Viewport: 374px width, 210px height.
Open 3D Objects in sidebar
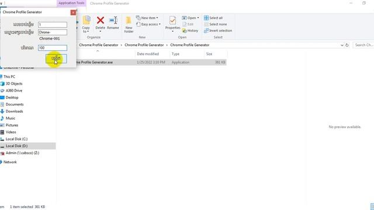(x=14, y=83)
